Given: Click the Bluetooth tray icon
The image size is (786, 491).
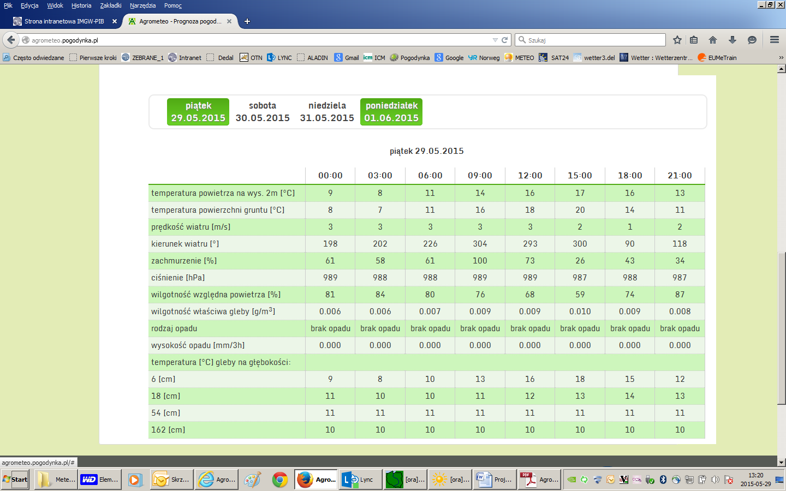Looking at the screenshot, I should click(663, 480).
